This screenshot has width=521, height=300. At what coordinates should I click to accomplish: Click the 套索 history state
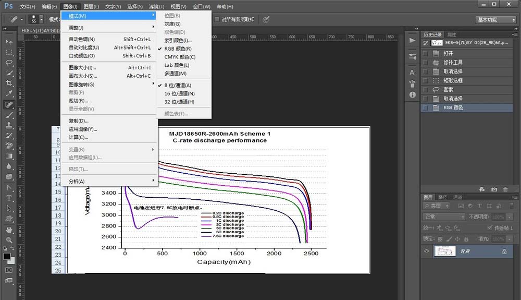tap(448, 89)
